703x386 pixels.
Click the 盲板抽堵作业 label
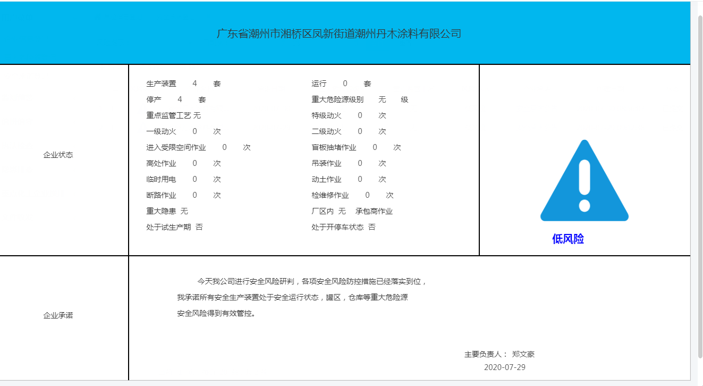pos(334,148)
